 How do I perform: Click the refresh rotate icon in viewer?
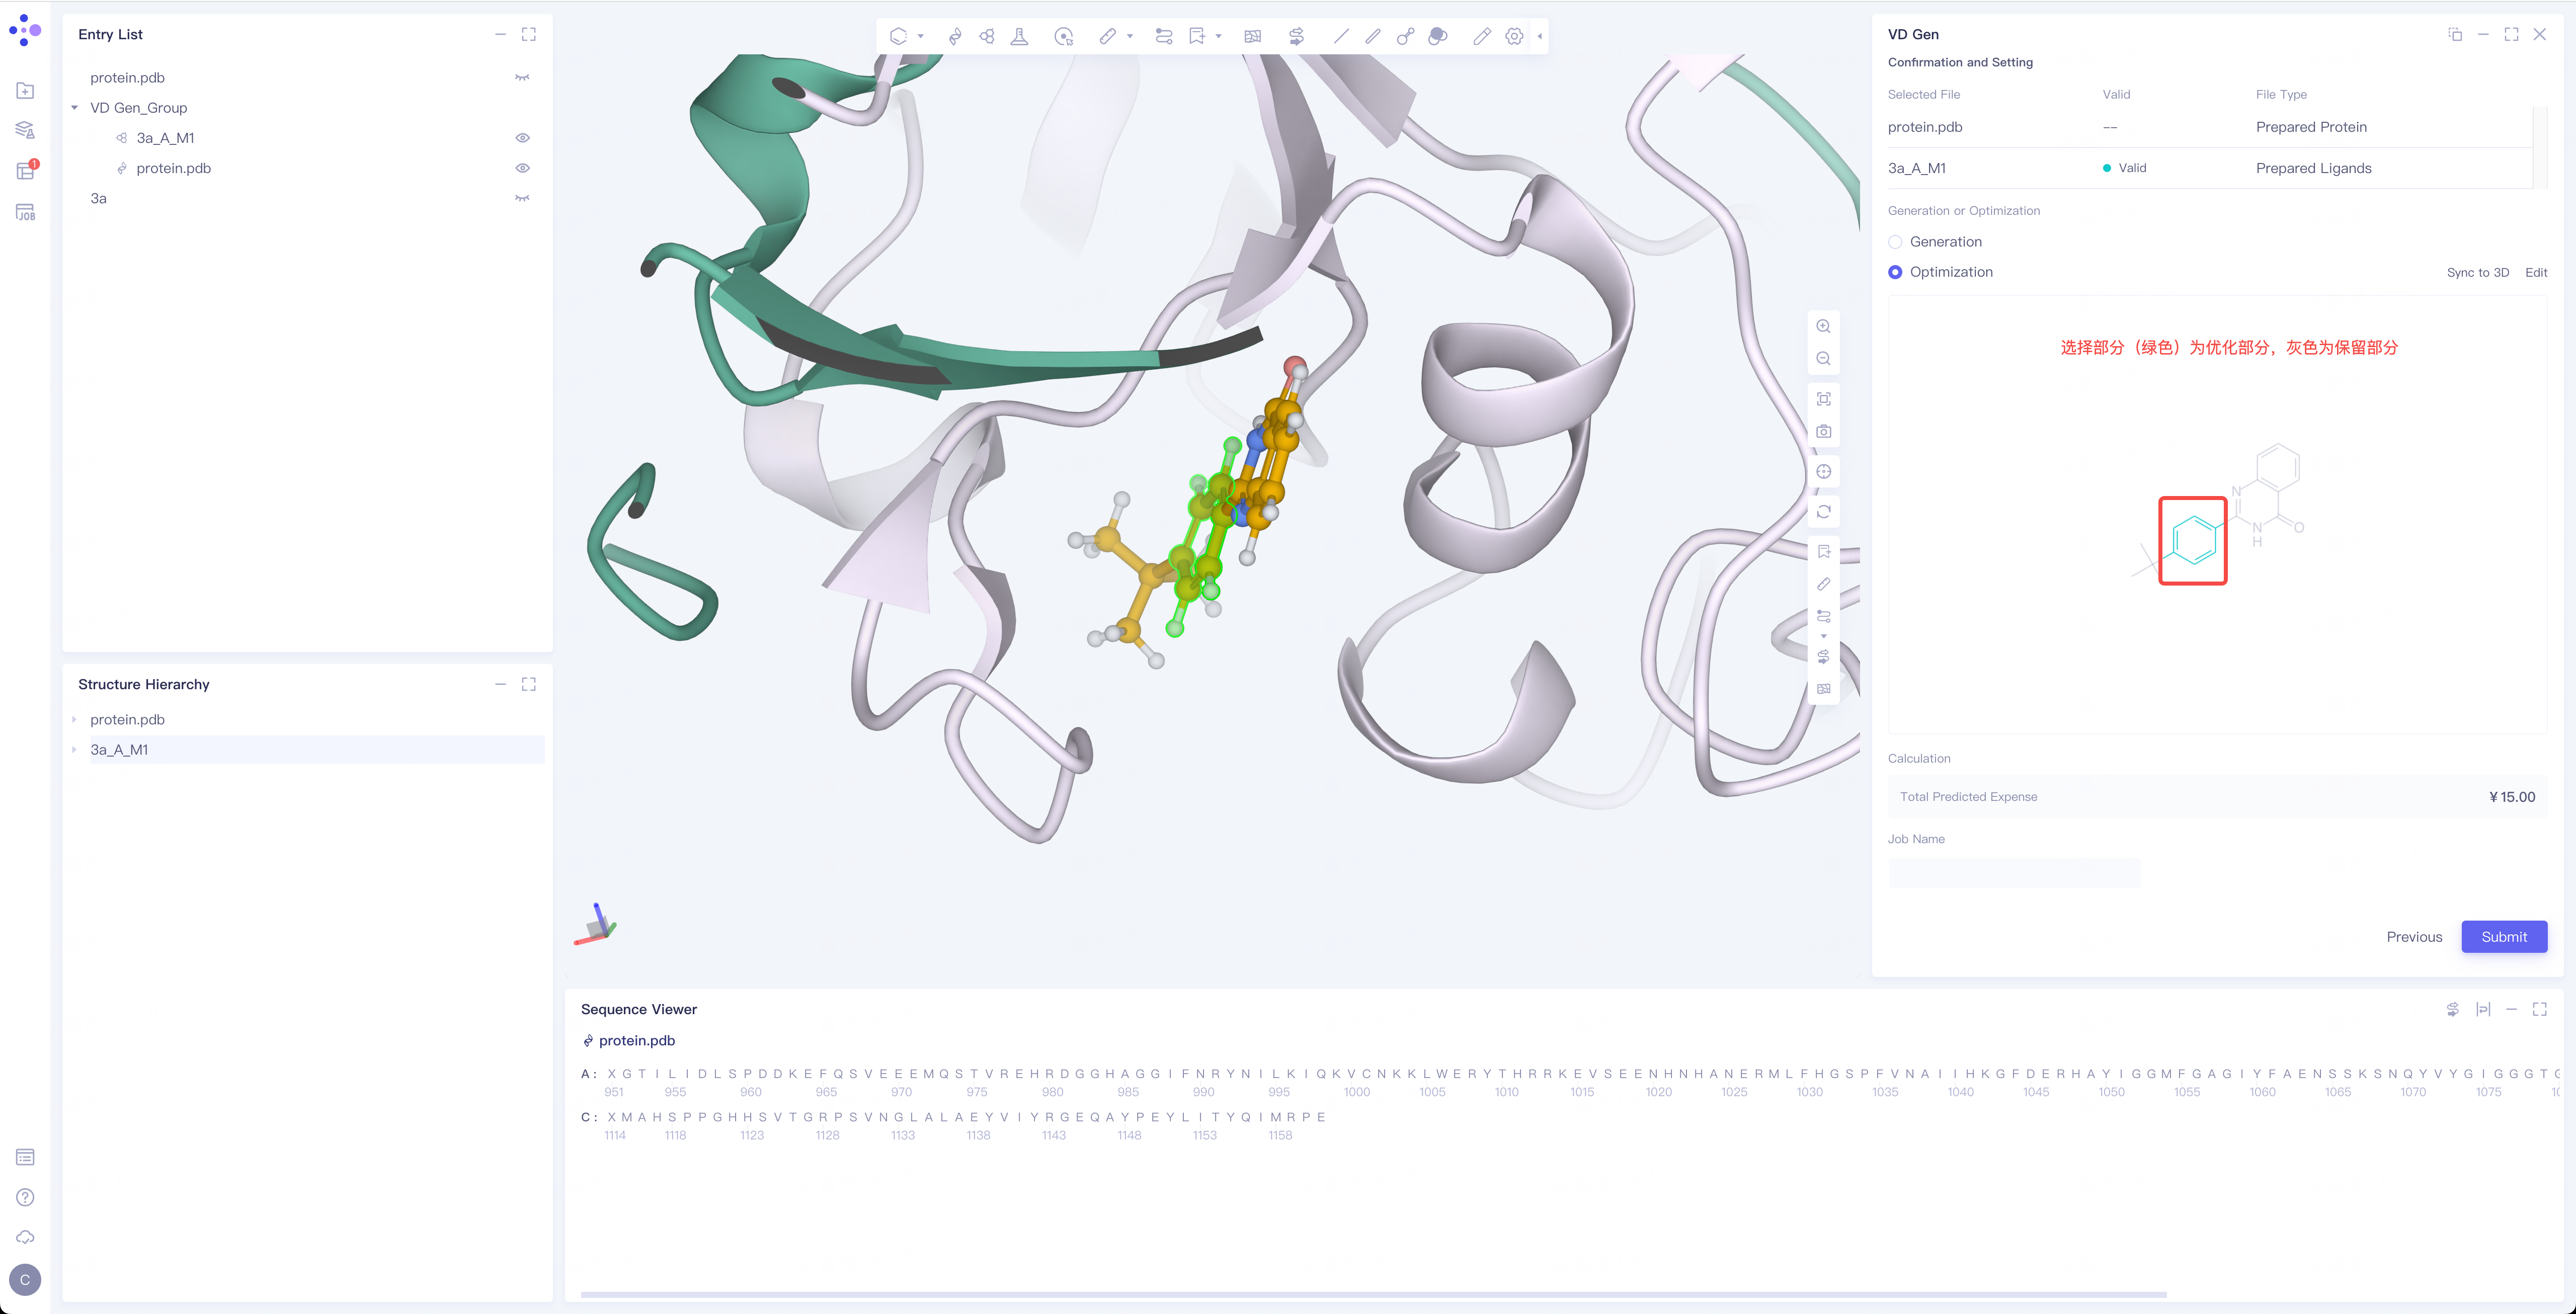(x=1824, y=512)
